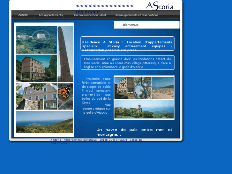
Task: Click the Proximité d'une forêt domaniale text
Action: 96,91
